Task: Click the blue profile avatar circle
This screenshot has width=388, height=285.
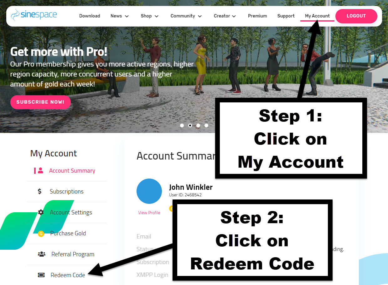Action: [x=149, y=191]
